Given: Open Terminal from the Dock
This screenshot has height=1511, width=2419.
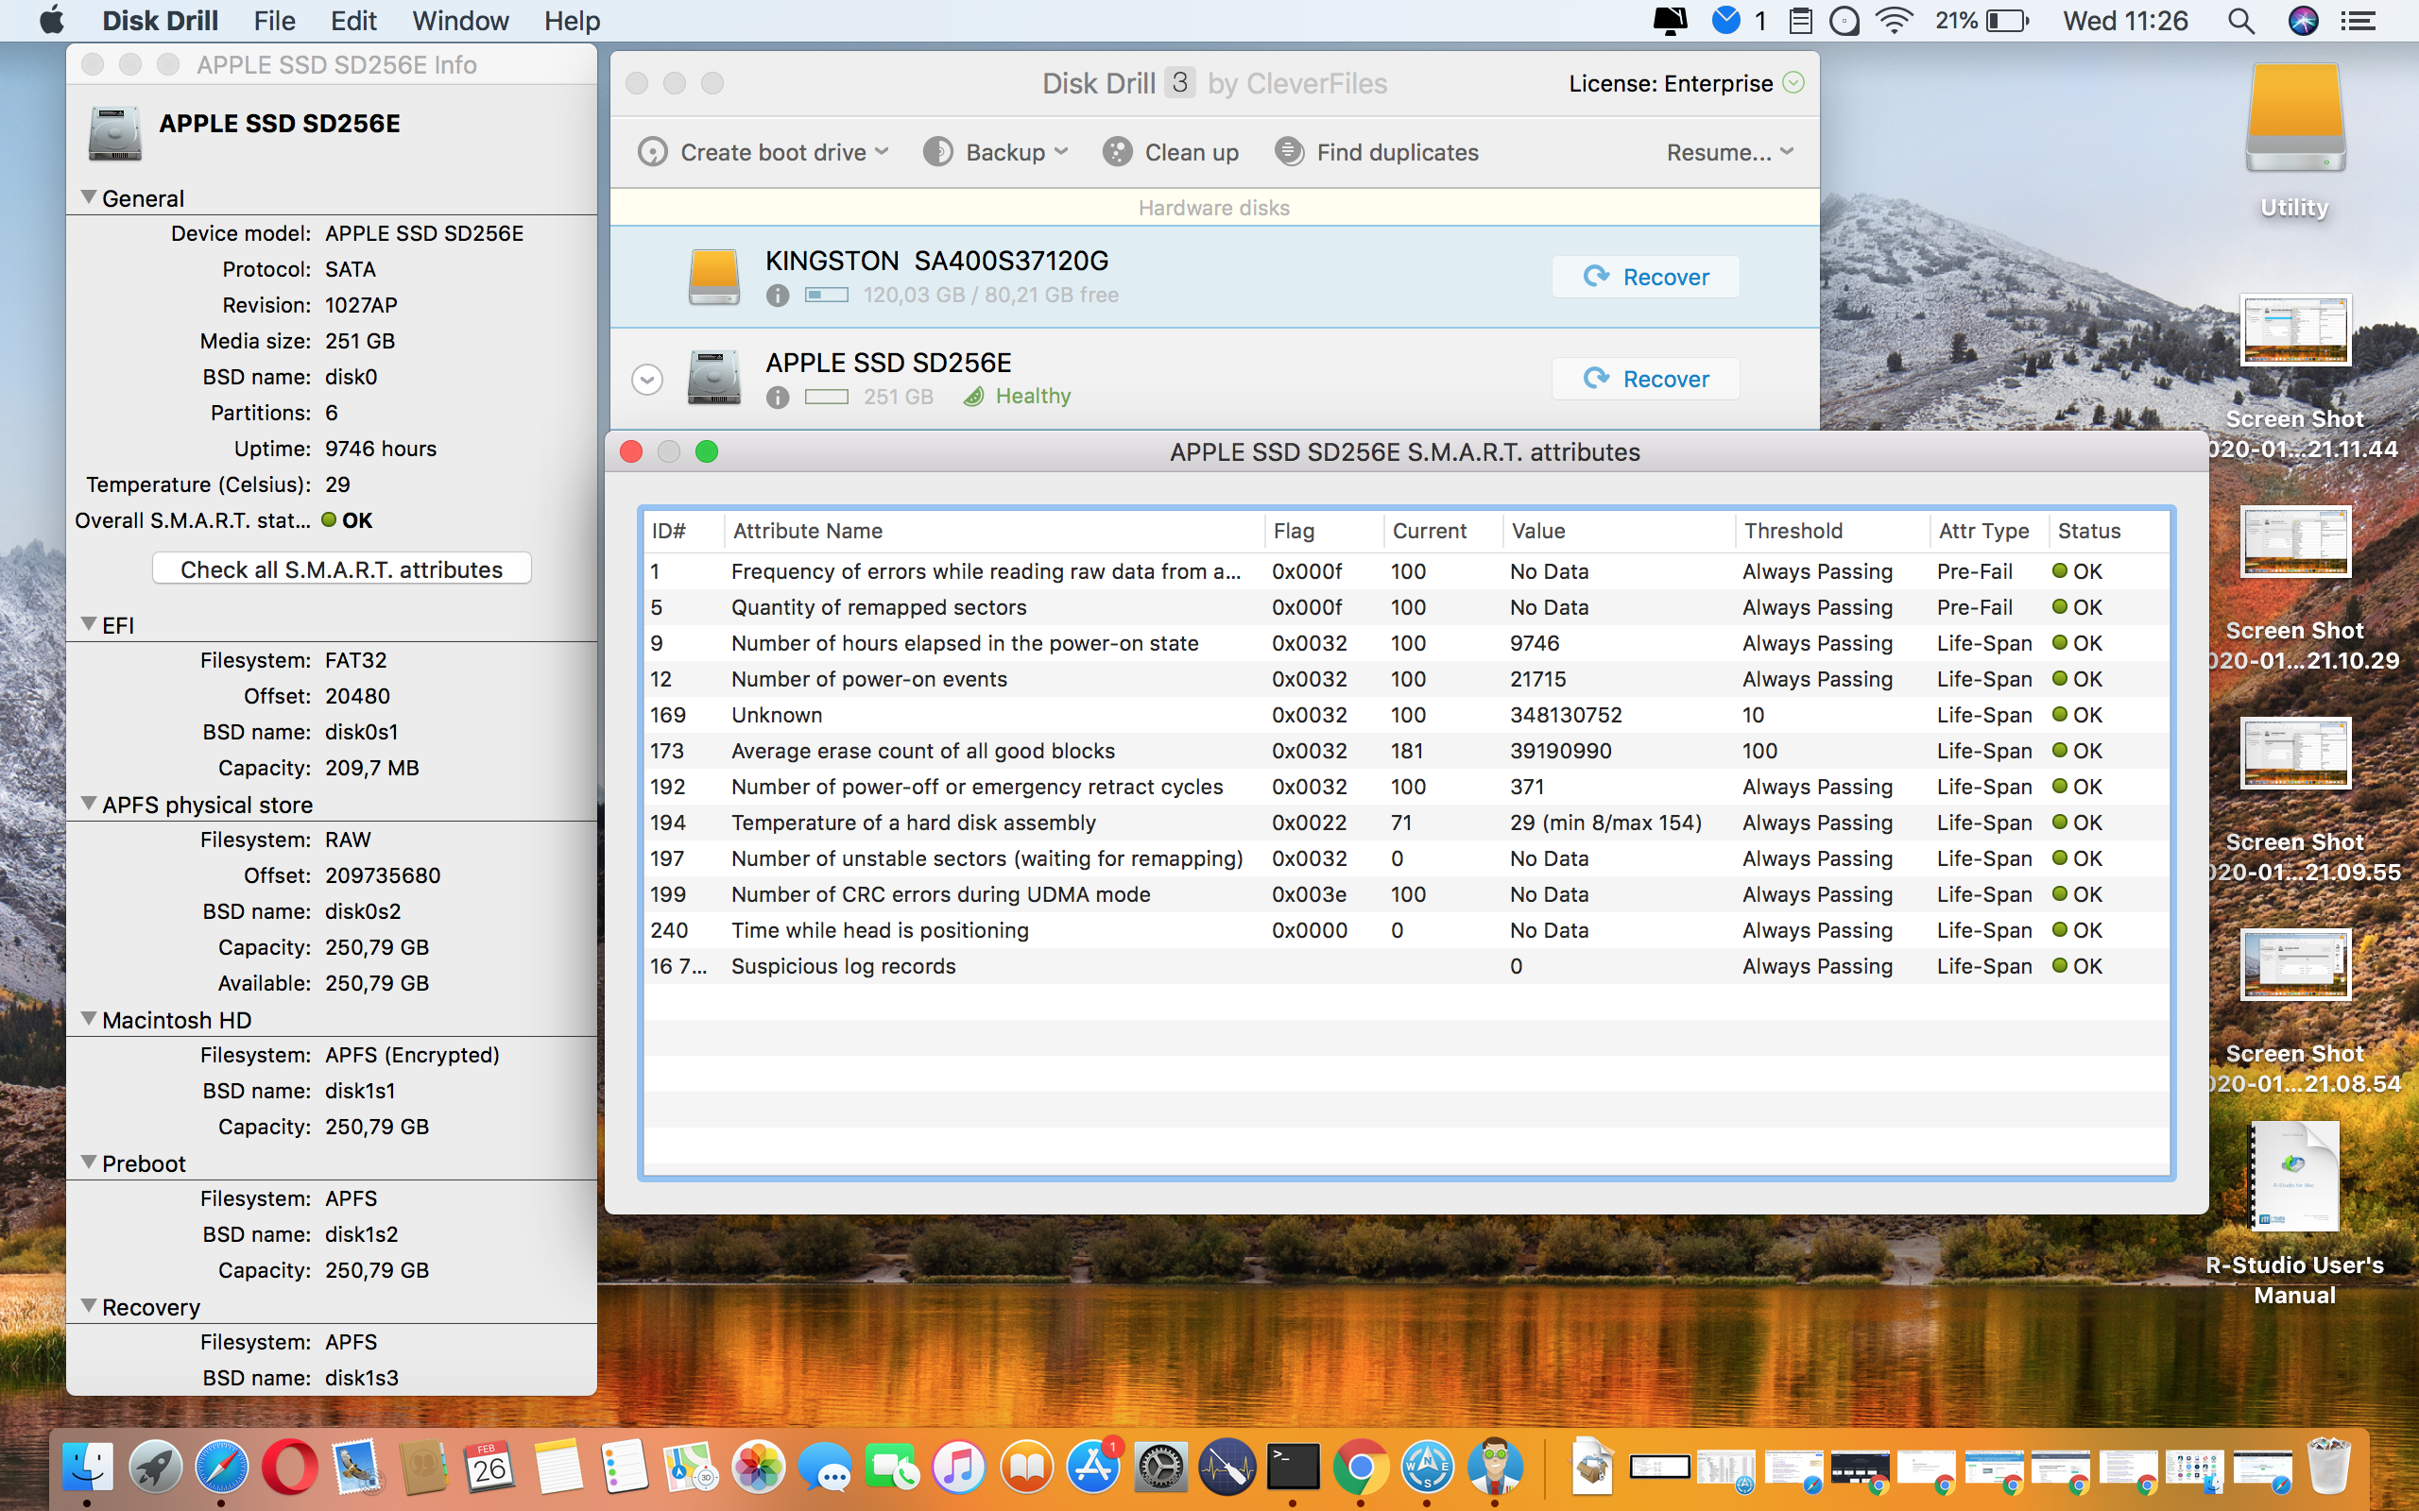Looking at the screenshot, I should click(1293, 1467).
